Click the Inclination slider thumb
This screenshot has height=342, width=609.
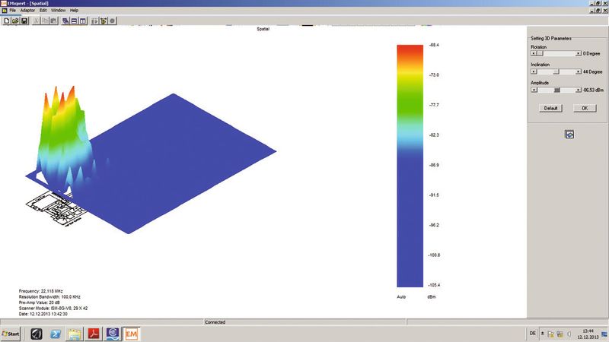click(x=556, y=71)
